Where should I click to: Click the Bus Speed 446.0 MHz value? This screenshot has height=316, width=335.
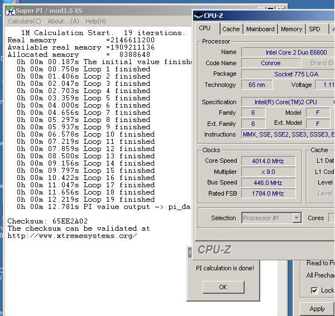tap(268, 183)
